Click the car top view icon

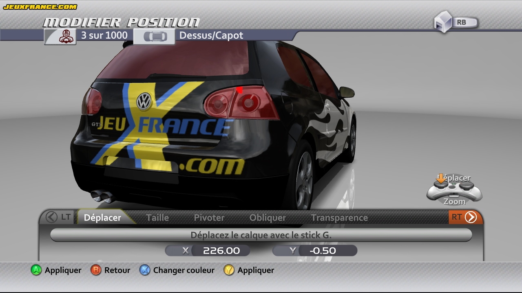[155, 37]
